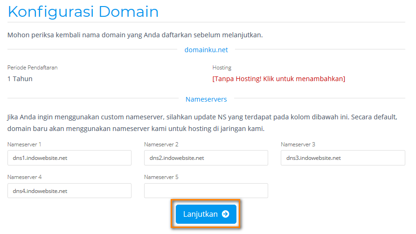The height and width of the screenshot is (234, 416).
Task: Click the empty Nameserver 5 field
Action: [x=206, y=191]
